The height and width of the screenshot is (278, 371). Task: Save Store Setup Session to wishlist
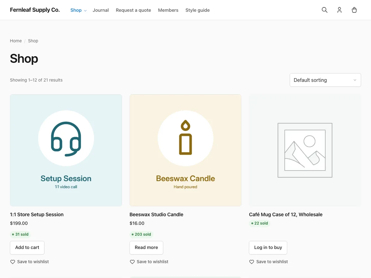(x=29, y=262)
